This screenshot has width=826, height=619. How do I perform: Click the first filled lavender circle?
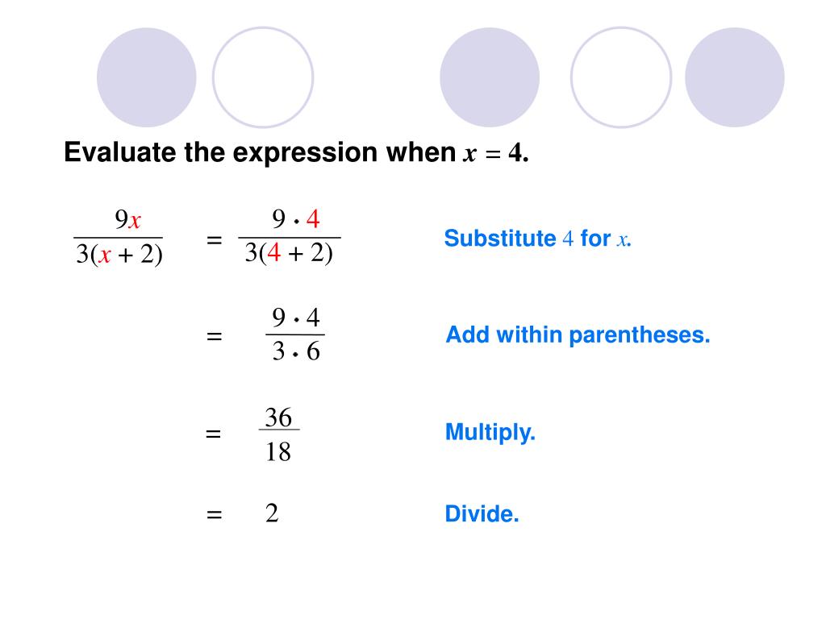point(147,77)
